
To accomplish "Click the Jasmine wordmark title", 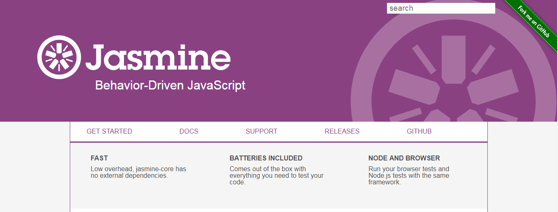I will 158,57.
